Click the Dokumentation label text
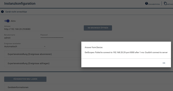Image resolution: width=173 pixels, height=91 pixels. pos(154,4)
